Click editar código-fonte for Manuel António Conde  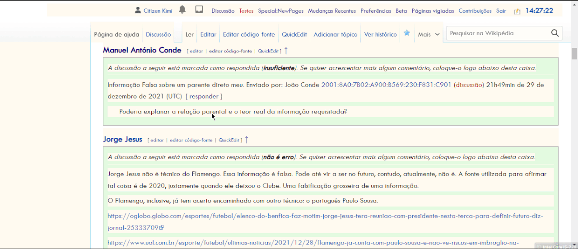230,51
